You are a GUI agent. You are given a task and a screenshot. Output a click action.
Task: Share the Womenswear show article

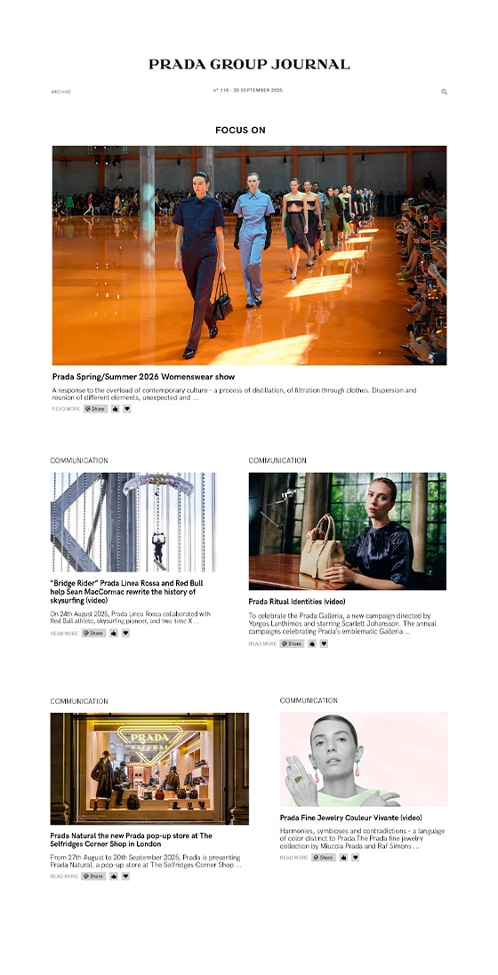pos(95,409)
